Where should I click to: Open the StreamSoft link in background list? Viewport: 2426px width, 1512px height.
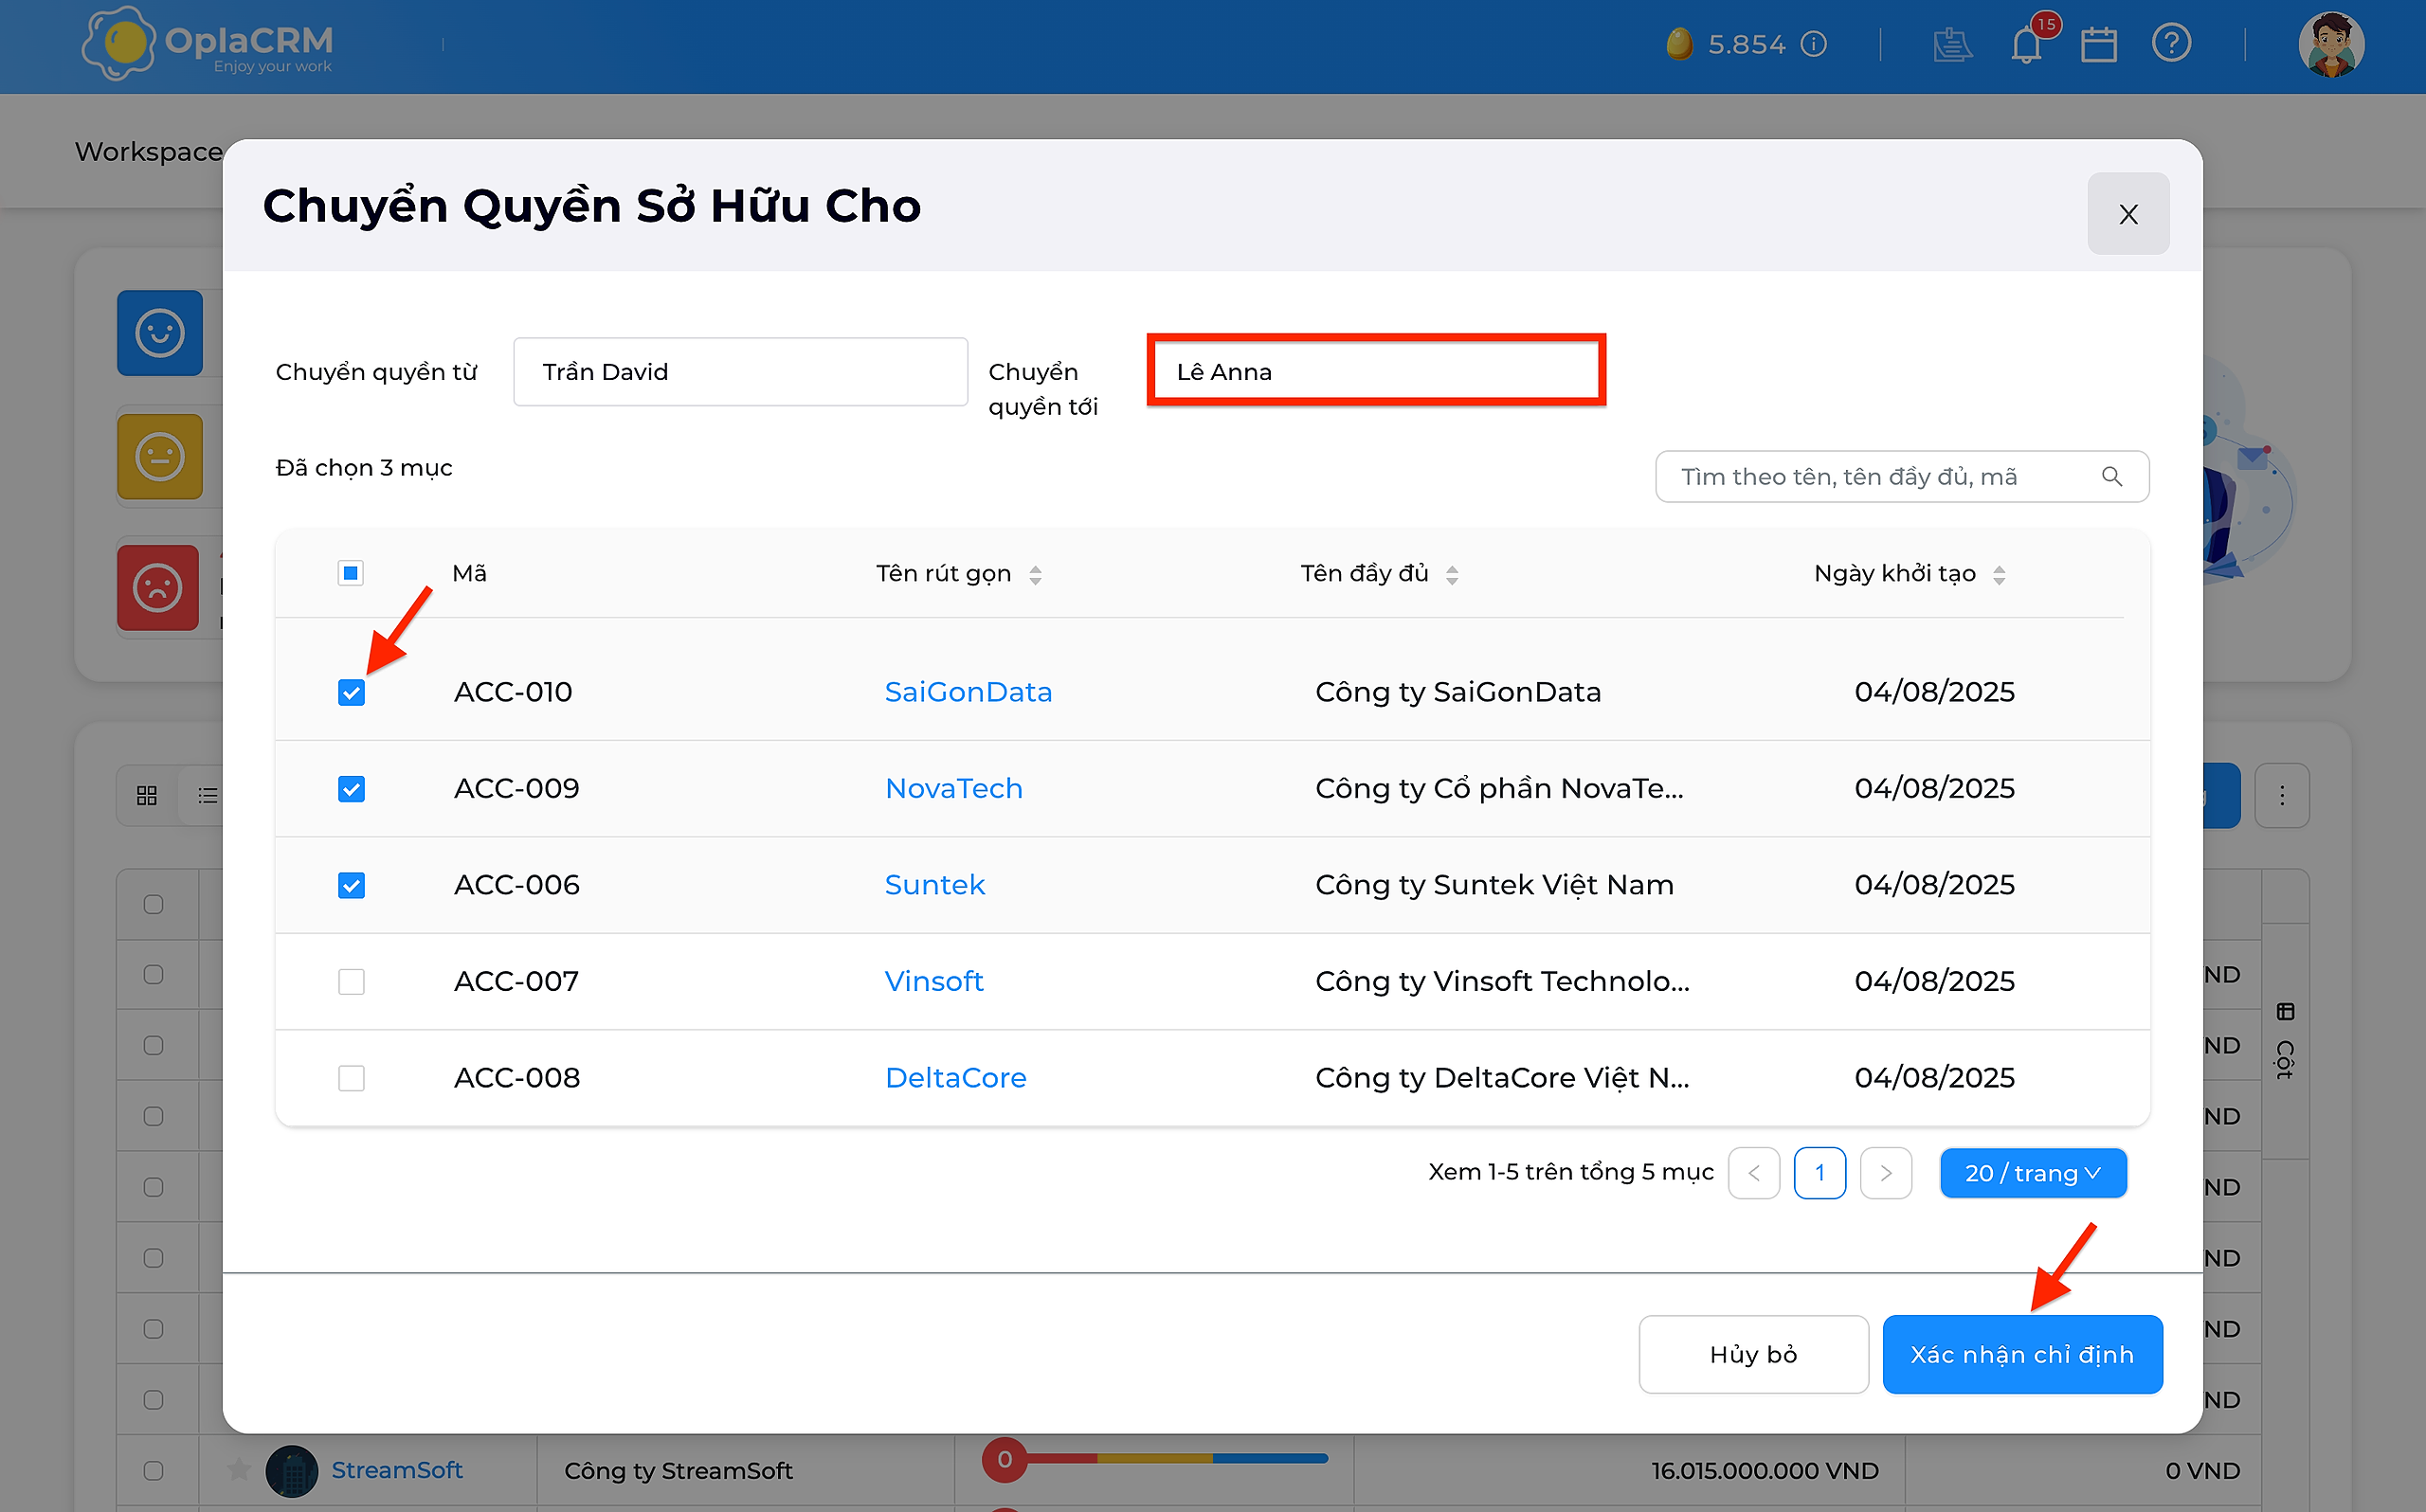point(397,1471)
